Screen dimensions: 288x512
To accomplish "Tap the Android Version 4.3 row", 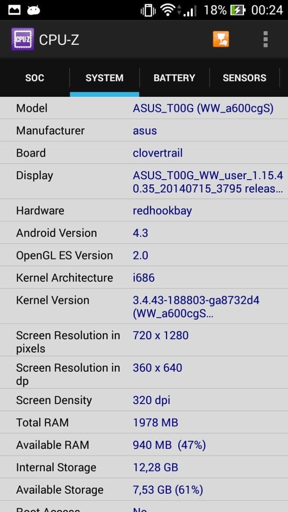I will 144,233.
